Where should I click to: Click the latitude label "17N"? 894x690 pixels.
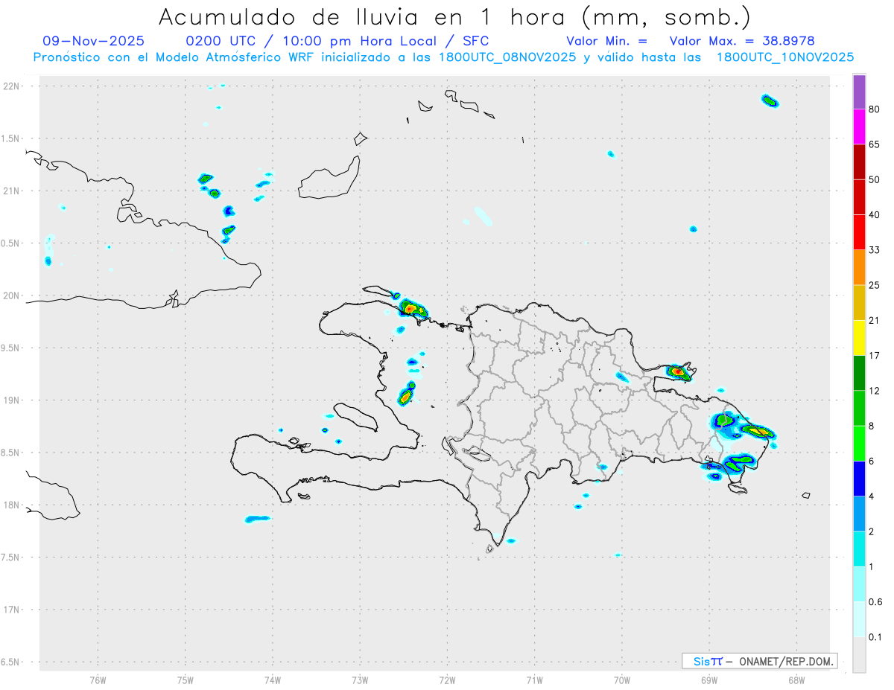click(12, 610)
